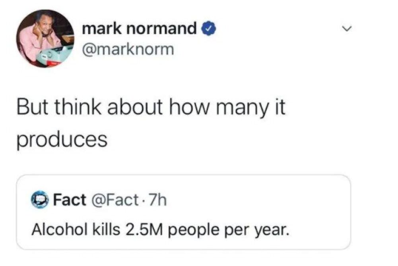Image resolution: width=398 pixels, height=266 pixels.
Task: Click the display name mark normand
Action: (x=139, y=29)
